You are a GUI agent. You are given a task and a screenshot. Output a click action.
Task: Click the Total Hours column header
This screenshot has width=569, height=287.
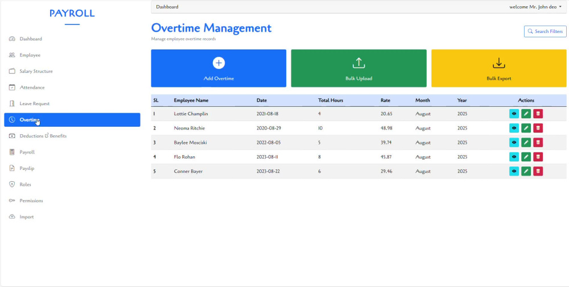point(331,101)
